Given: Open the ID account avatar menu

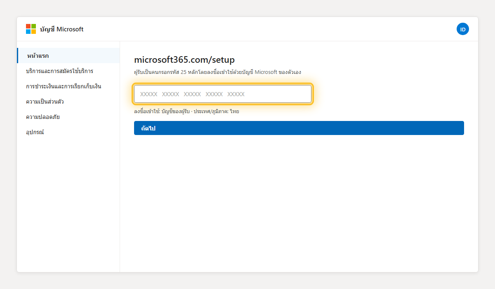Looking at the screenshot, I should [463, 29].
